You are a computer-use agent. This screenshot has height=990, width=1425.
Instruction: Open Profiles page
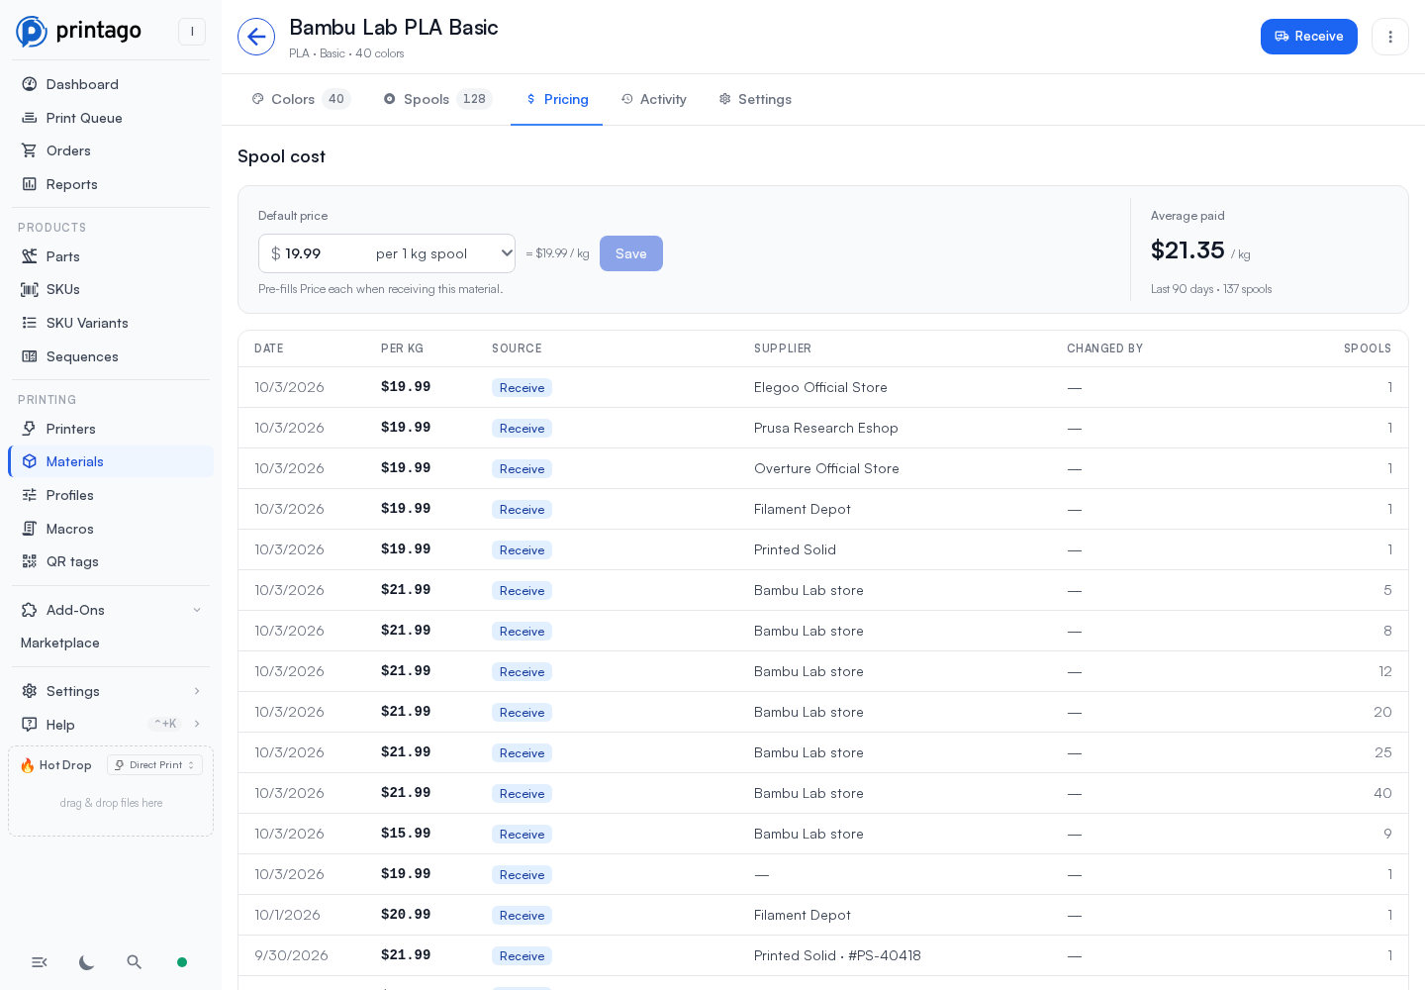pos(111,495)
